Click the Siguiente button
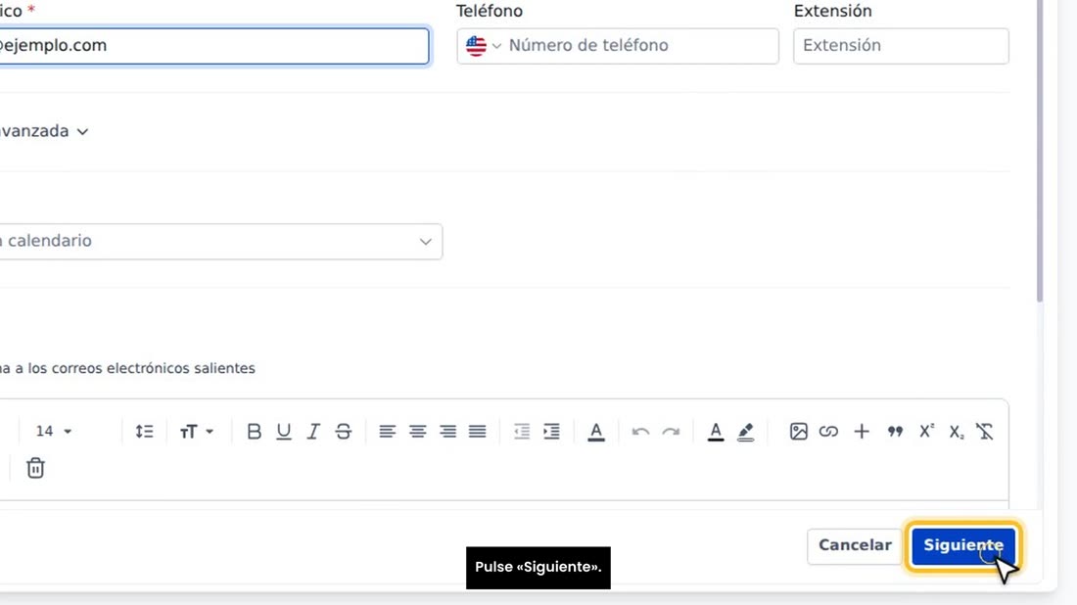This screenshot has height=605, width=1077. coord(963,546)
